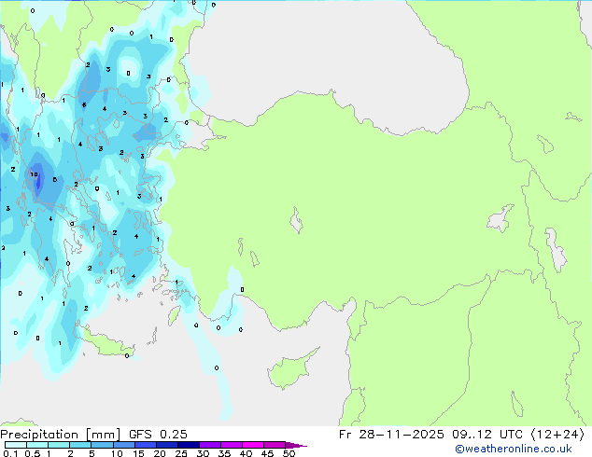
Task: Click the '09..12 UTC' time text
Action: [487, 434]
